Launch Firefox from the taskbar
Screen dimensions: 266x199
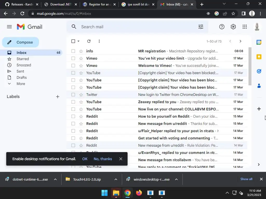click(139, 193)
